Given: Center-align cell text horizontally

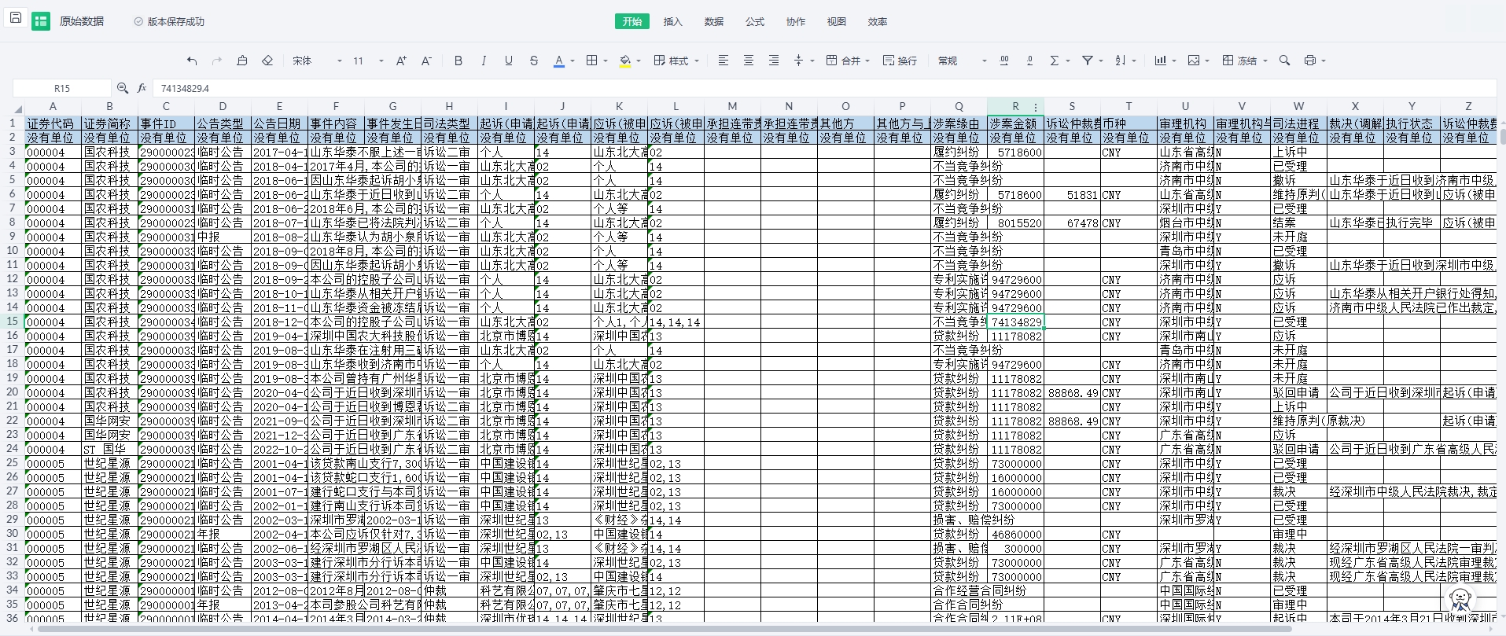Looking at the screenshot, I should (749, 61).
